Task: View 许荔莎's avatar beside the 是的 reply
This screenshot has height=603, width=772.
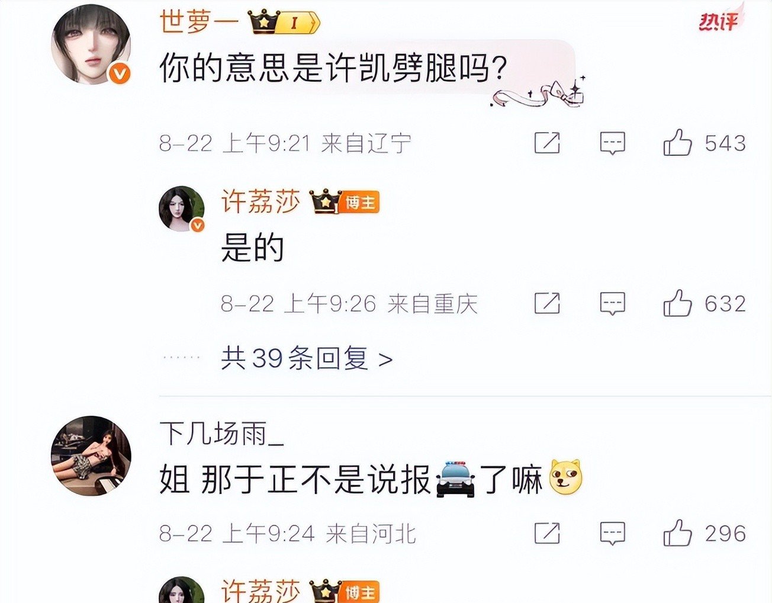Action: point(181,209)
